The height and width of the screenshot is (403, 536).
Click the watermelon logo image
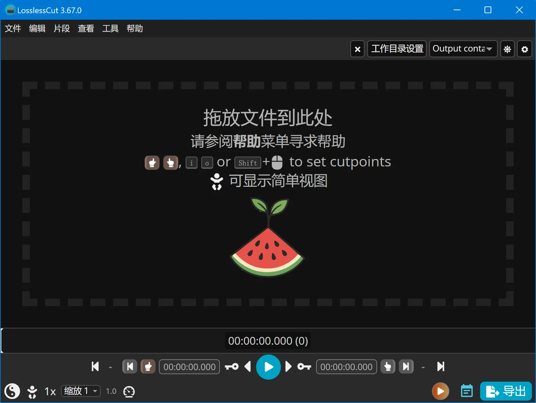tap(268, 238)
